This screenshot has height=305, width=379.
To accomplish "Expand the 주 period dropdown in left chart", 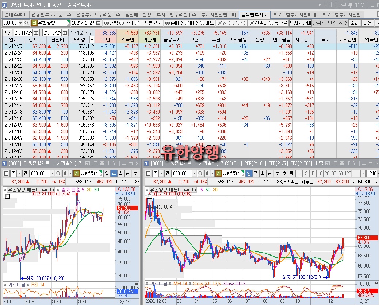I will (x=19, y=173).
